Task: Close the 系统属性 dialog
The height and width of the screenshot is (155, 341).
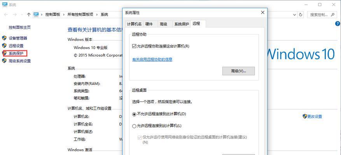Action: pos(263,12)
